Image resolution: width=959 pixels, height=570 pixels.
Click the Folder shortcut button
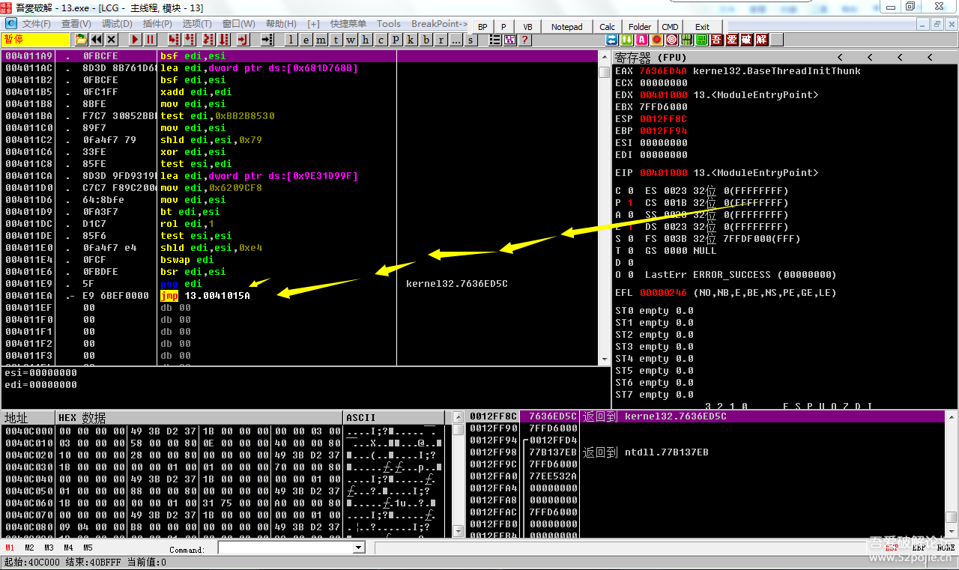click(x=640, y=27)
